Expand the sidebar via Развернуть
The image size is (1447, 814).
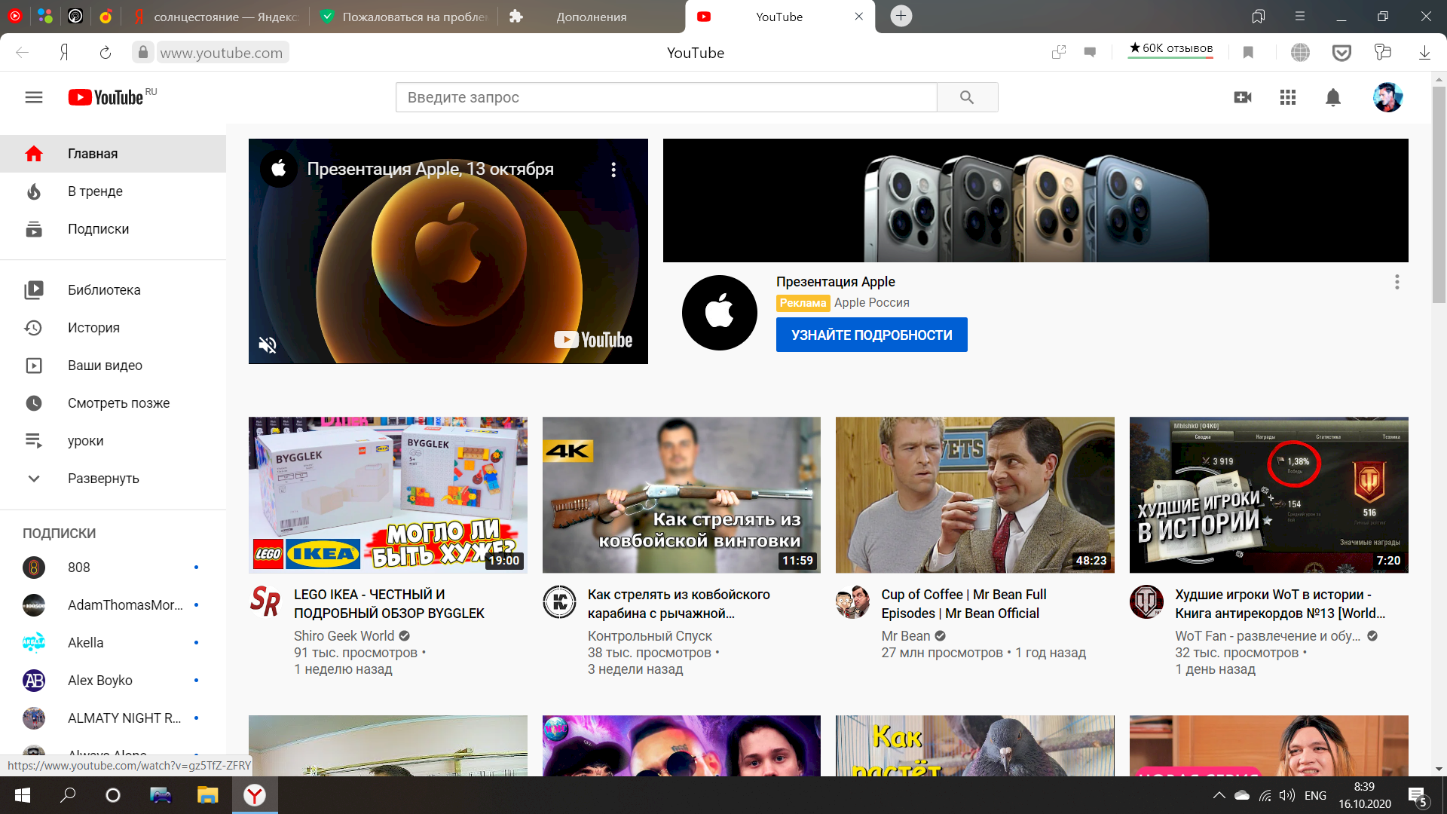pyautogui.click(x=103, y=478)
